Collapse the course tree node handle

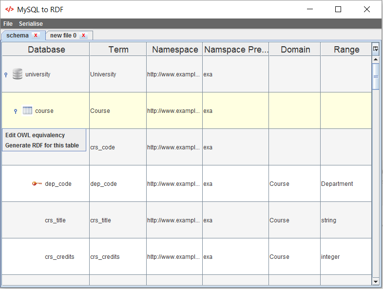click(16, 111)
